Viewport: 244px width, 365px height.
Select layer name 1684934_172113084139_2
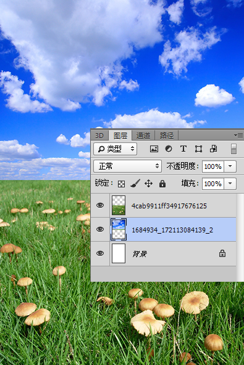172,230
